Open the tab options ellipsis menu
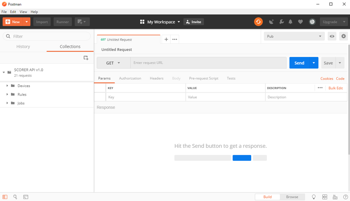The height and width of the screenshot is (201, 350). [x=175, y=40]
